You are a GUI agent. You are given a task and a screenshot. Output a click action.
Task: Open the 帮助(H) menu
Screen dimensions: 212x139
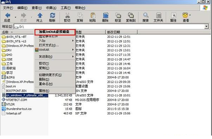pos(80,8)
